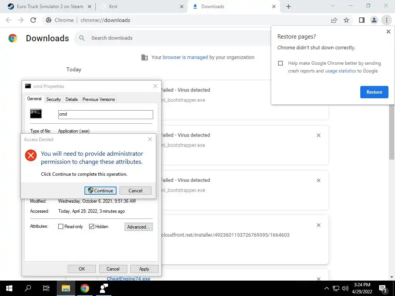Click the search magnifier icon in Downloads

pyautogui.click(x=82, y=38)
